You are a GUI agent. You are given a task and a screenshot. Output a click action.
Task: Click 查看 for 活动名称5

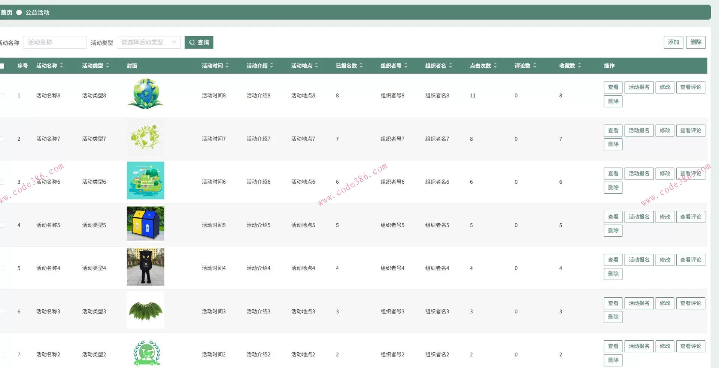click(x=613, y=217)
